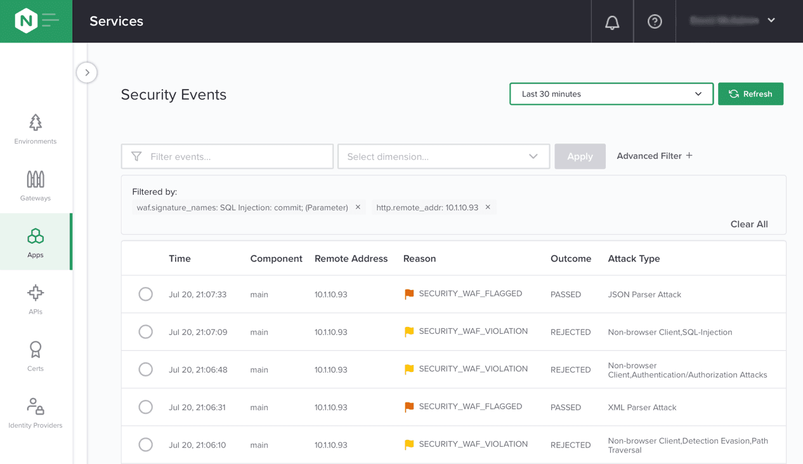The width and height of the screenshot is (803, 464).
Task: Click the help question mark icon
Action: (655, 22)
